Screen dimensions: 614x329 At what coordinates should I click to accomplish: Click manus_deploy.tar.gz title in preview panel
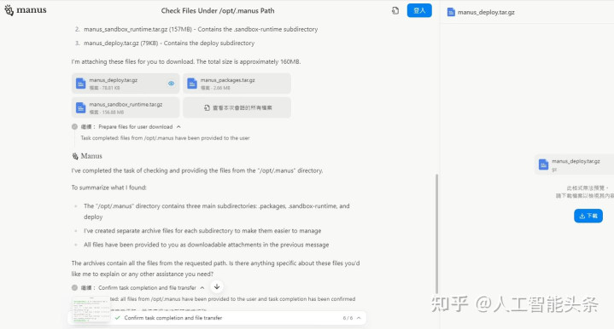click(x=486, y=12)
